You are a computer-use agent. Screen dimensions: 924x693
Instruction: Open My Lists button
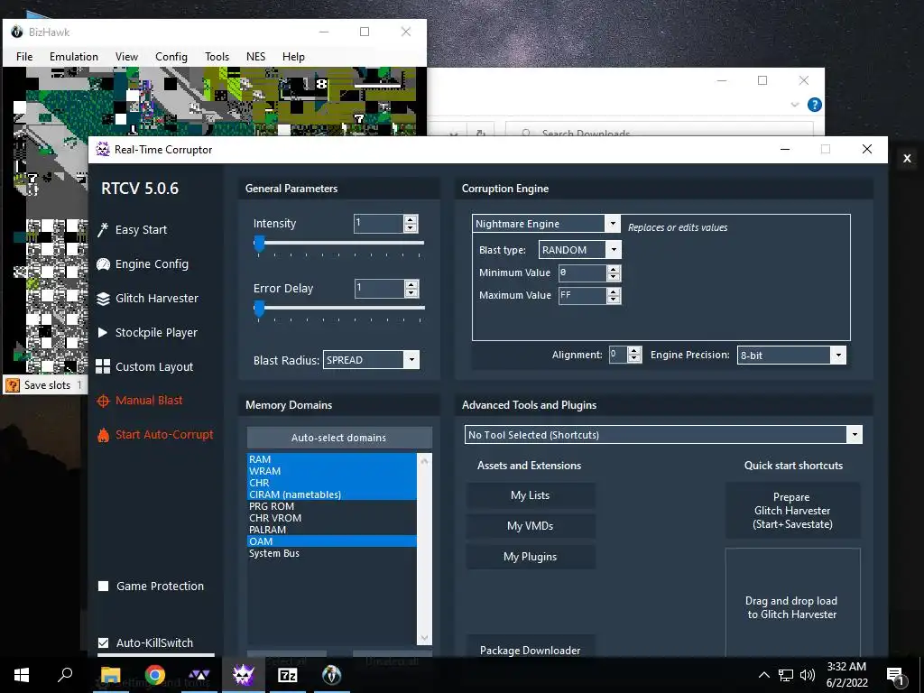click(531, 495)
